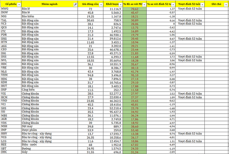Viewport: 229px width, 154px height.
Task: Select the Cảng biển sector cell for DXP
Action: 49,90
